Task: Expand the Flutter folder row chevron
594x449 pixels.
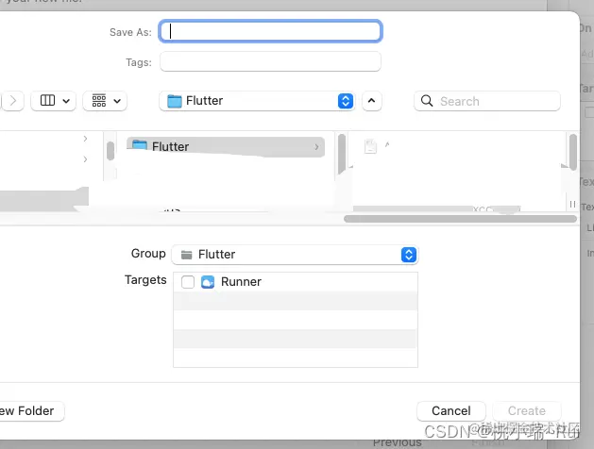Action: [316, 147]
